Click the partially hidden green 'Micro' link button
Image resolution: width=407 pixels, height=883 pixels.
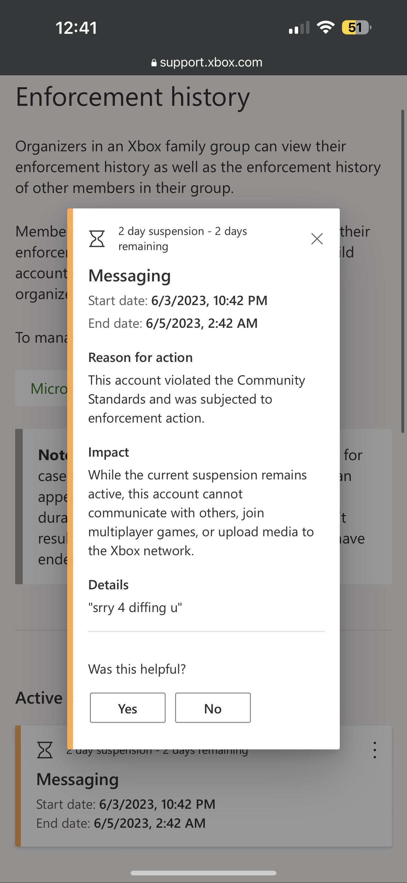point(41,388)
